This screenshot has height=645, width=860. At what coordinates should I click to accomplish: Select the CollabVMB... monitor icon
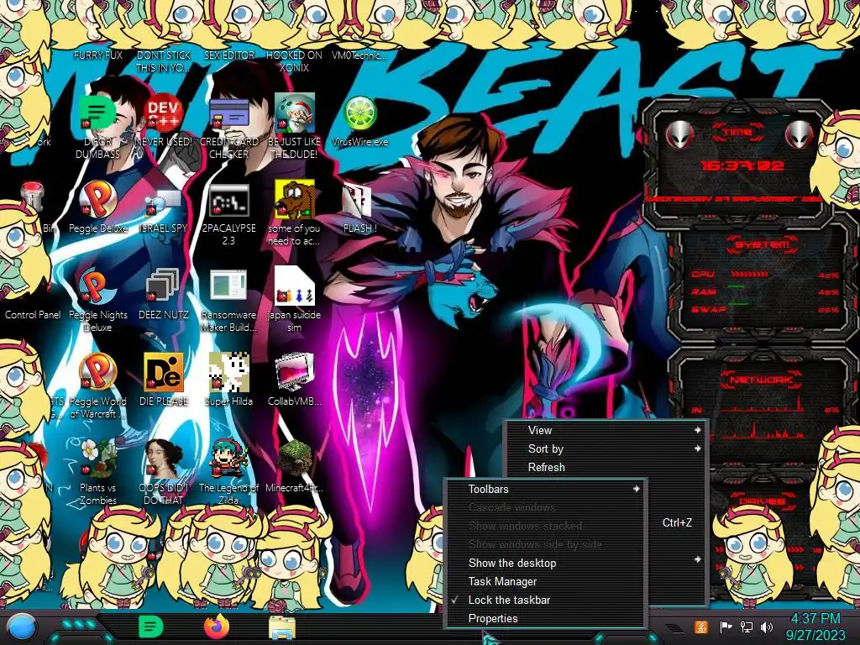point(295,373)
